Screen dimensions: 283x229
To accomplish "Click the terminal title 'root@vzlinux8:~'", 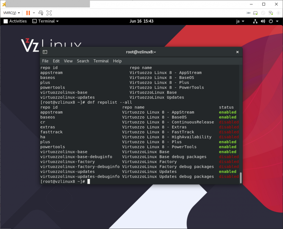I will (x=141, y=52).
